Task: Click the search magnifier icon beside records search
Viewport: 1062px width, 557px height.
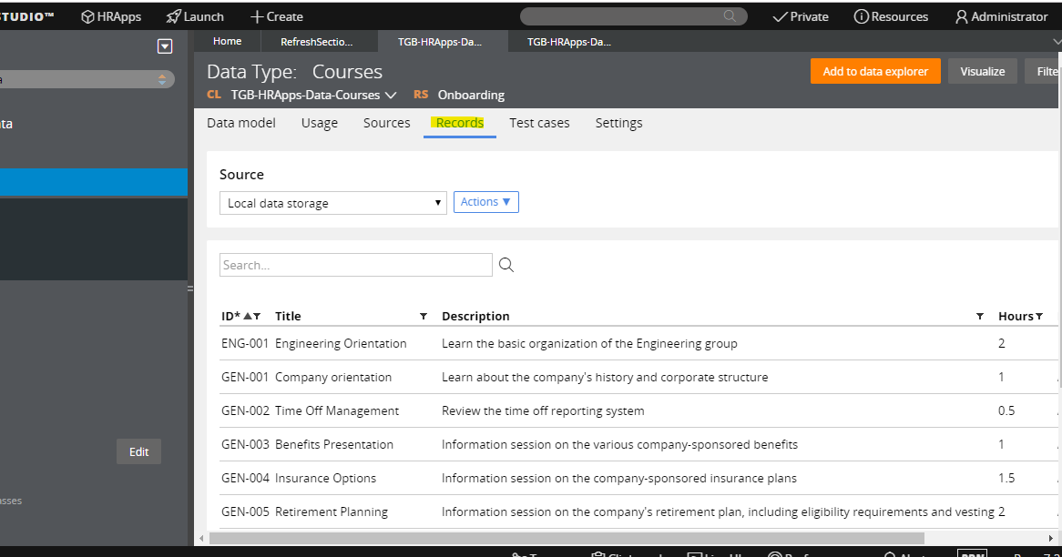Action: (x=506, y=265)
